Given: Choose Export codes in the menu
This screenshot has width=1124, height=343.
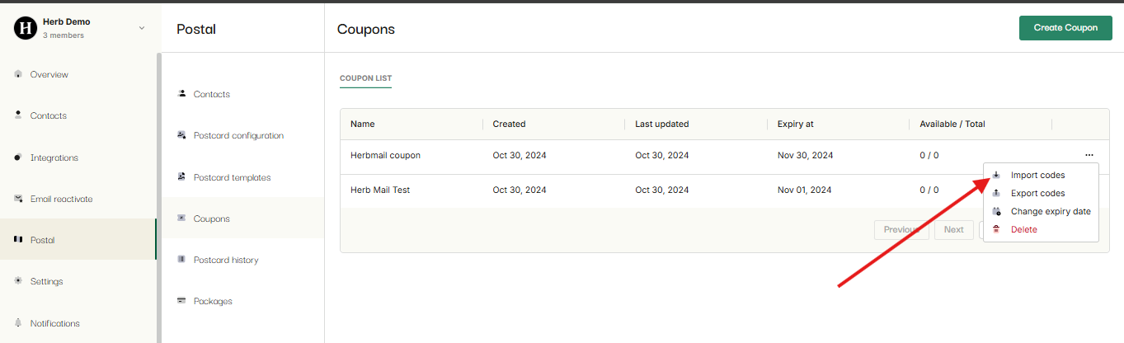Looking at the screenshot, I should pos(1037,193).
